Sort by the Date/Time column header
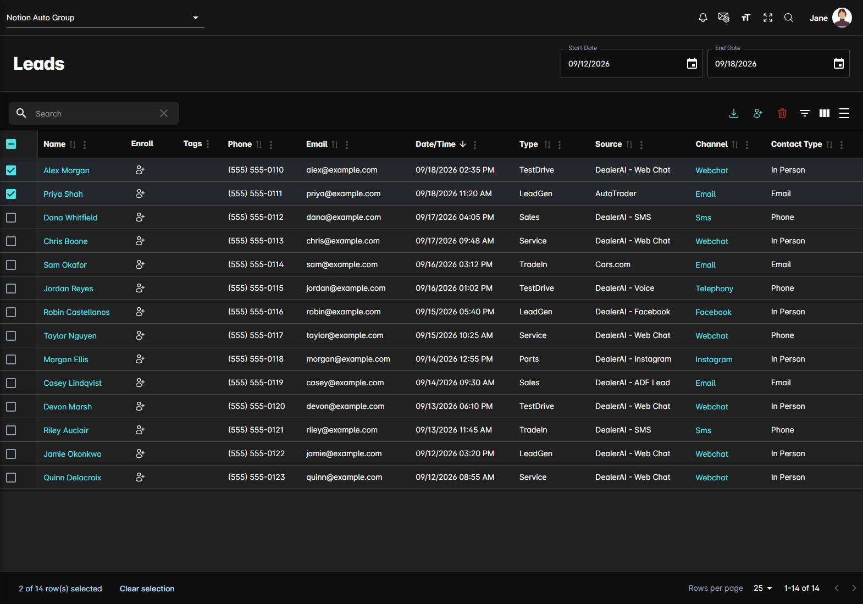The width and height of the screenshot is (863, 604). point(435,144)
